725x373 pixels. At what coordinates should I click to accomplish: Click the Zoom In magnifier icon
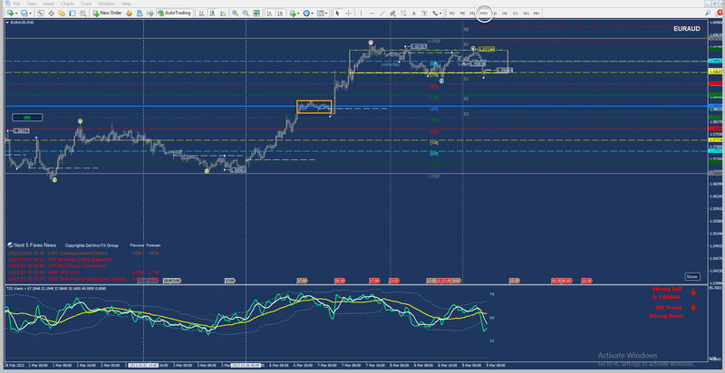(x=235, y=13)
